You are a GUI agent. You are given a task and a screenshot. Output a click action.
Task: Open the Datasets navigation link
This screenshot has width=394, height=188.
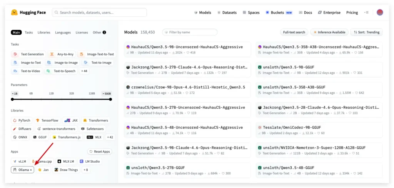point(227,13)
